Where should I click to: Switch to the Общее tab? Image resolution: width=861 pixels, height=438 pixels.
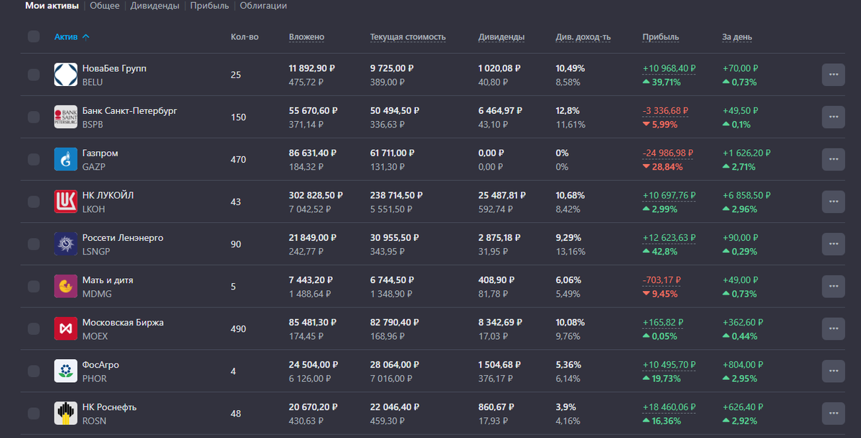pos(105,6)
